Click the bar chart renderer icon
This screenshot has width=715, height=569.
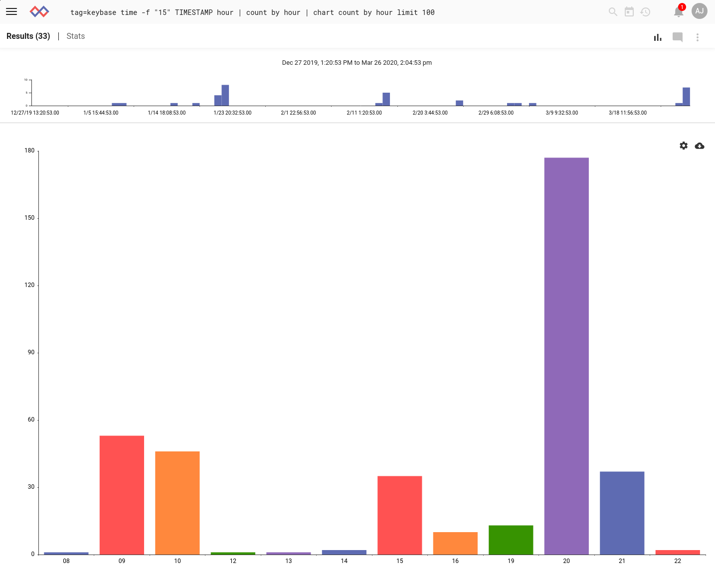(658, 37)
